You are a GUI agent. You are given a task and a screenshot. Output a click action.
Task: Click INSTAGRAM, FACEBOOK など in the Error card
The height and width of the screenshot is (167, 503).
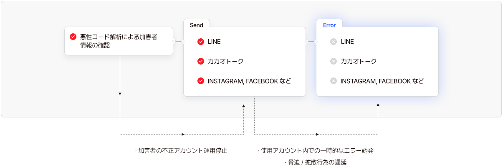(382, 81)
